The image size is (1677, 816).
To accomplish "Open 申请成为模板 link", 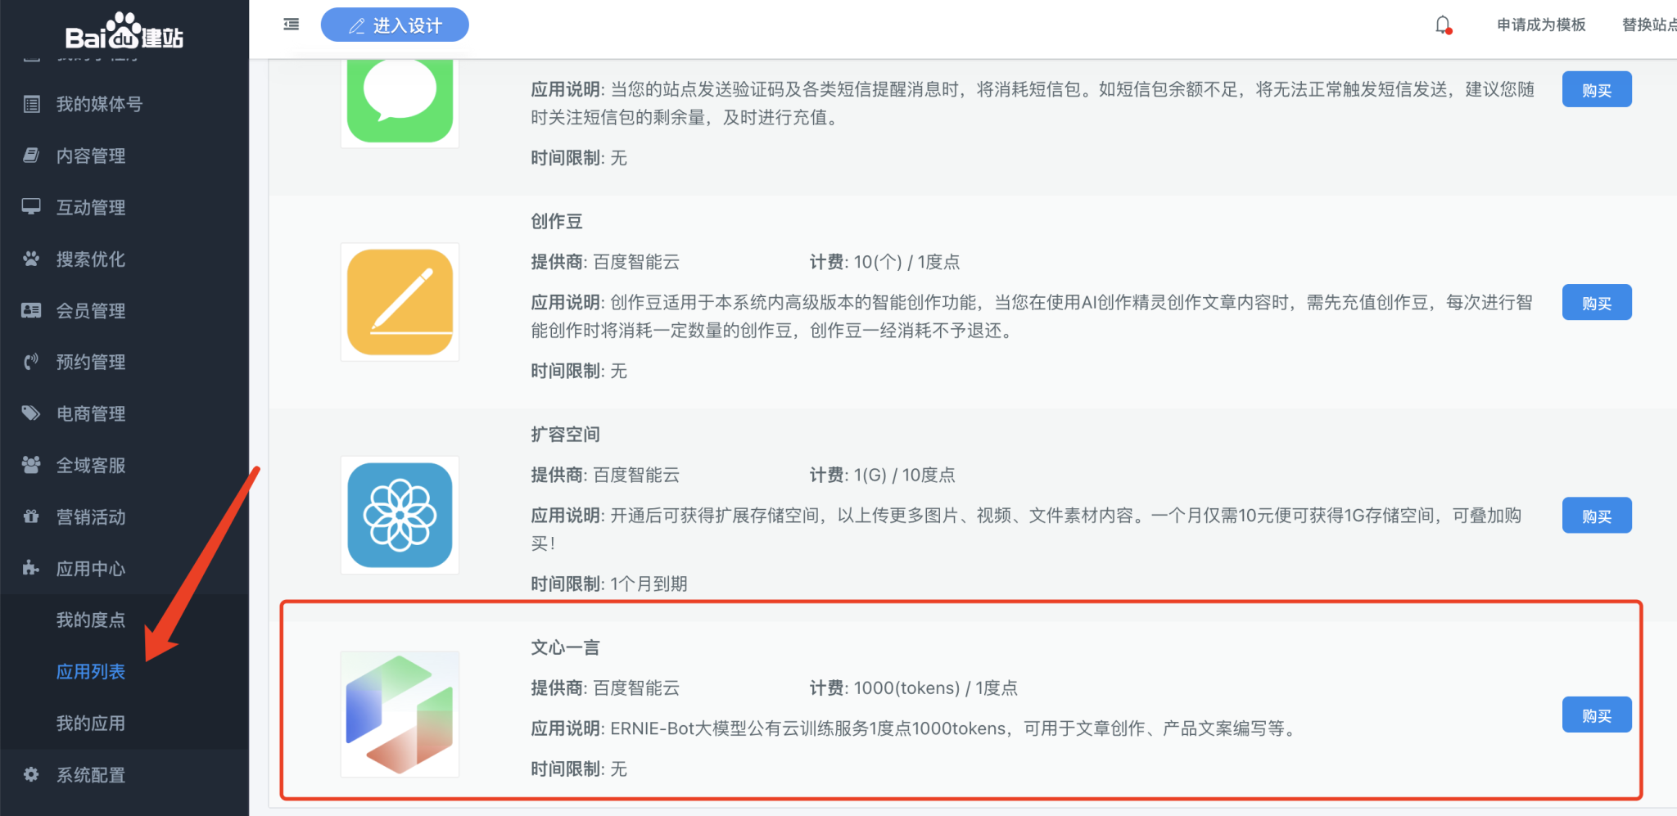I will pos(1540,25).
